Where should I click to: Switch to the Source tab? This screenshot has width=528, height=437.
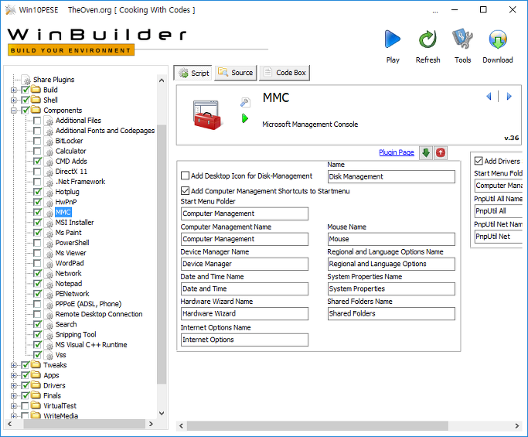pyautogui.click(x=236, y=73)
